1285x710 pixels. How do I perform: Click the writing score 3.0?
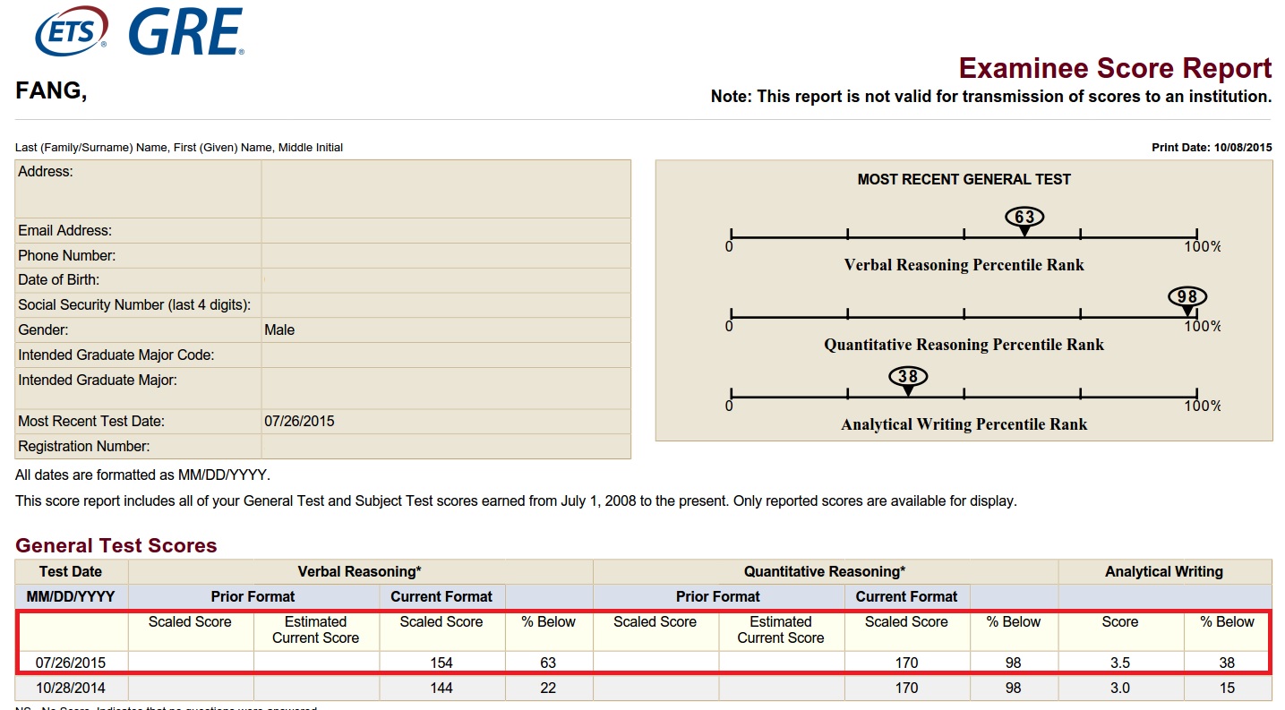pyautogui.click(x=1120, y=688)
